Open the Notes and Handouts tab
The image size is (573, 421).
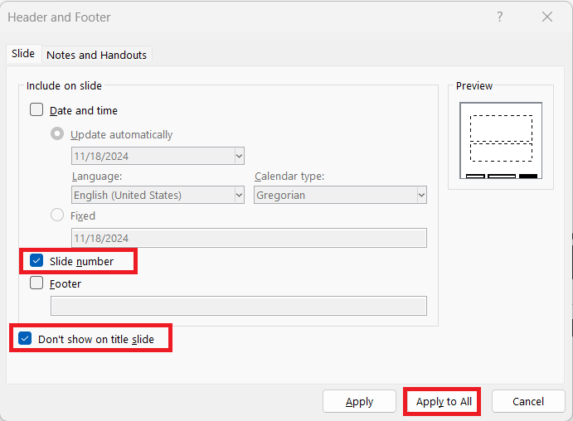(96, 55)
